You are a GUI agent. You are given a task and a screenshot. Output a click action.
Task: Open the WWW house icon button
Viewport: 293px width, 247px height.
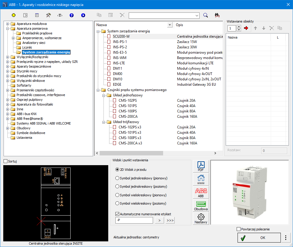201,179
